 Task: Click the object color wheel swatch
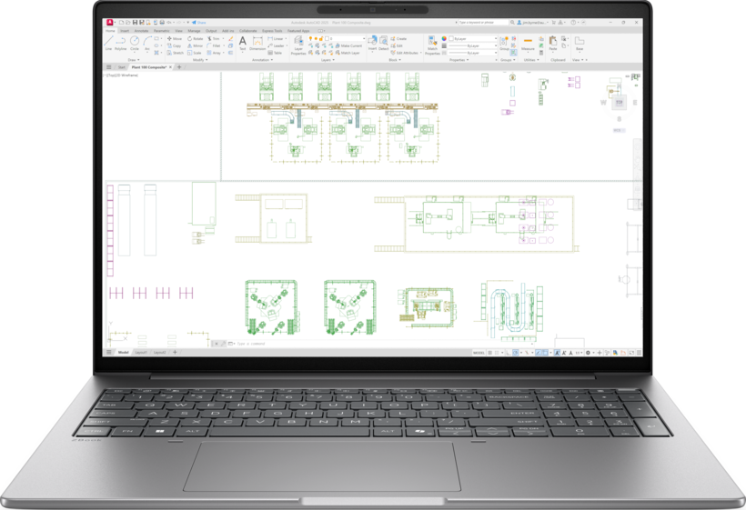click(x=444, y=38)
